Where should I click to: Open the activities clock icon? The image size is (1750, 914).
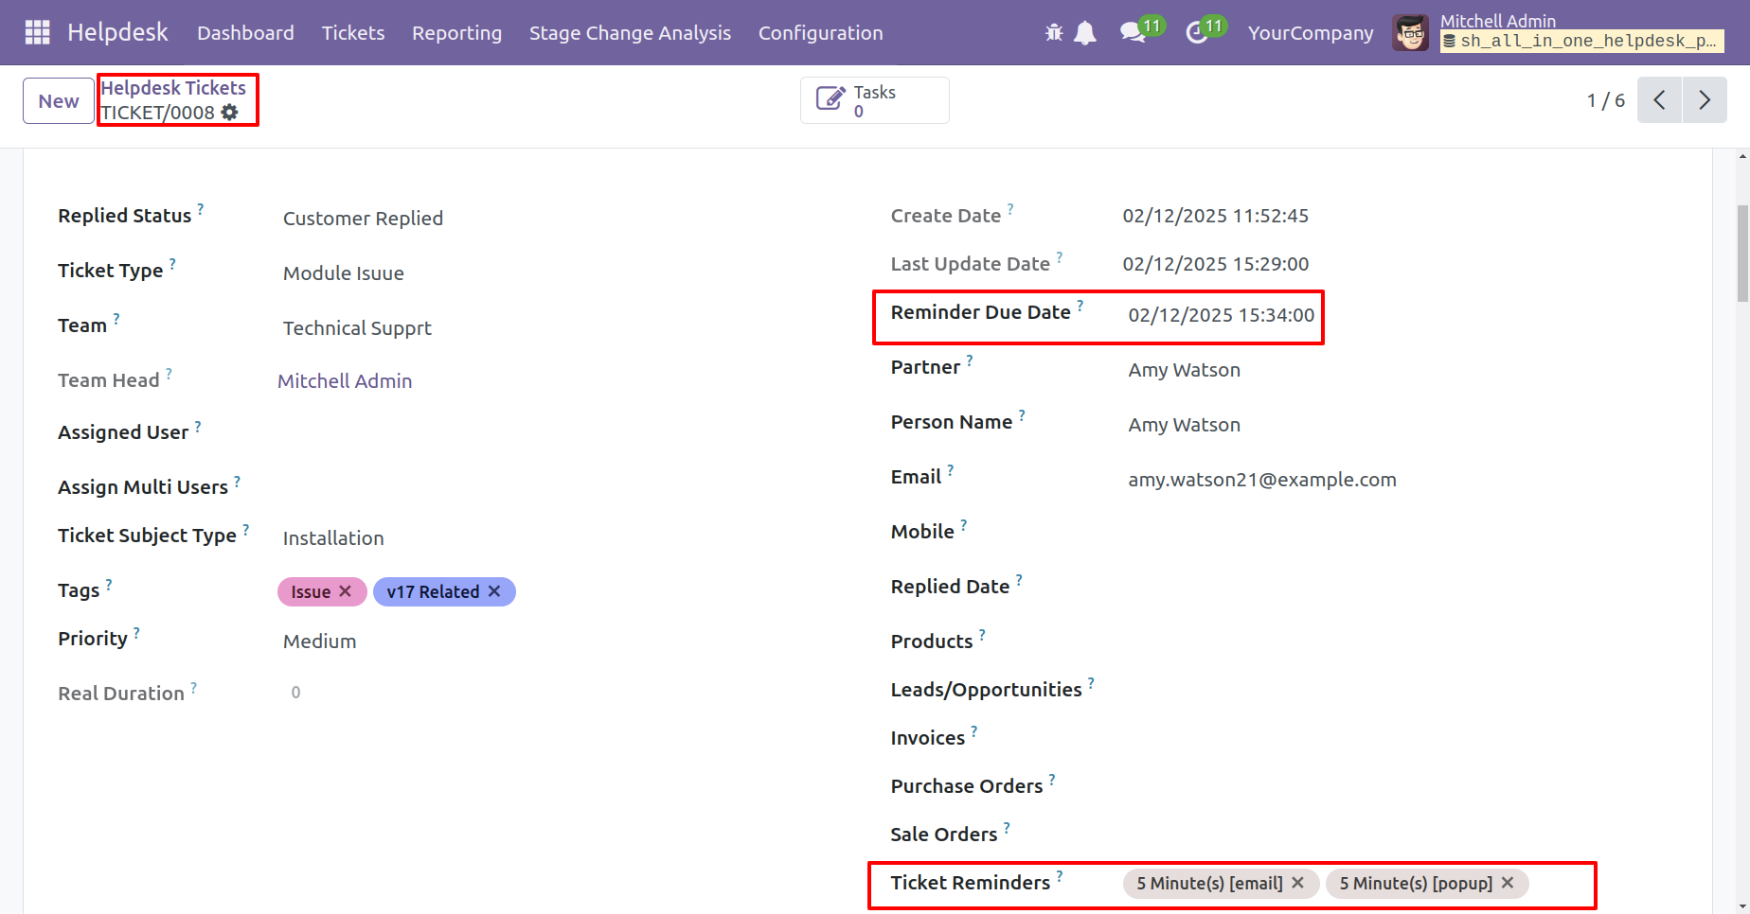pyautogui.click(x=1196, y=33)
